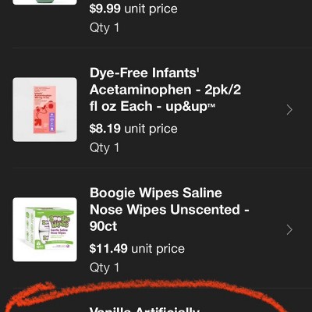Screen dimensions: 312x312
Task: Open Acetaminophen item details via chevron arrow
Action: [x=289, y=110]
